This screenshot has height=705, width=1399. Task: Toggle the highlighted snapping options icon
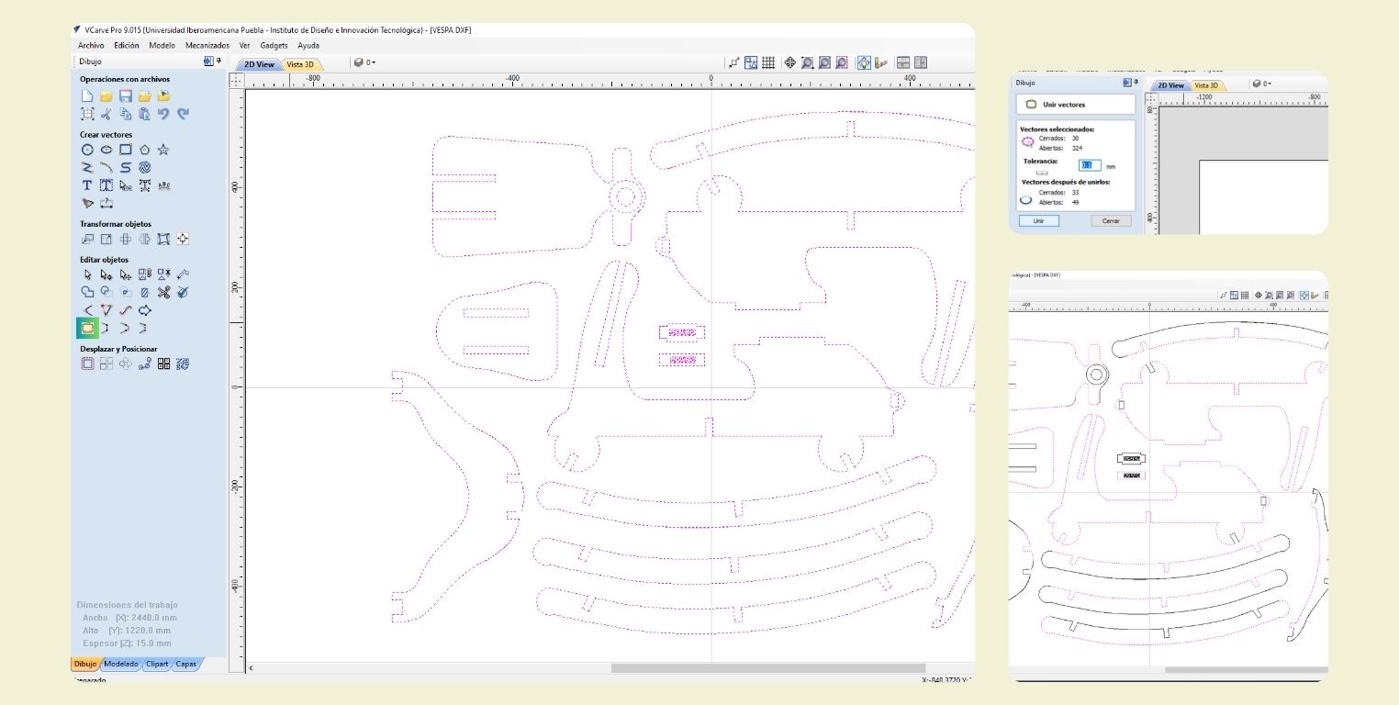click(864, 62)
